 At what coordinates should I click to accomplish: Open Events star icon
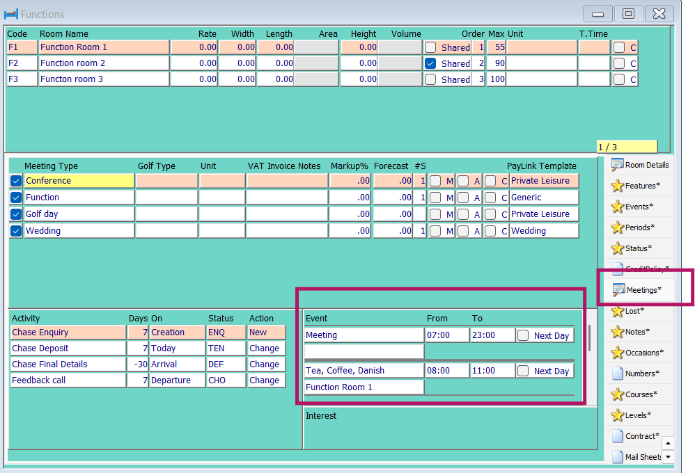tap(617, 207)
